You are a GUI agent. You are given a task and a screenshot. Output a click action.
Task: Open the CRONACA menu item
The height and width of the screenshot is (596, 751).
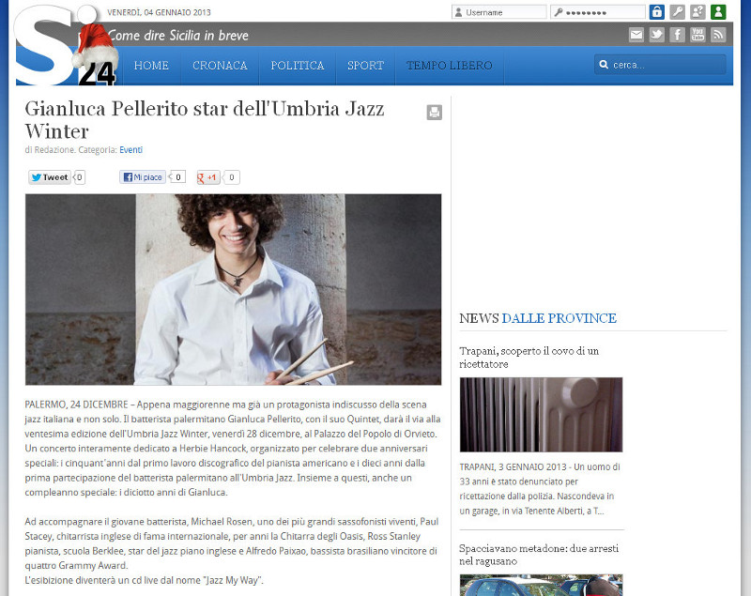(220, 66)
